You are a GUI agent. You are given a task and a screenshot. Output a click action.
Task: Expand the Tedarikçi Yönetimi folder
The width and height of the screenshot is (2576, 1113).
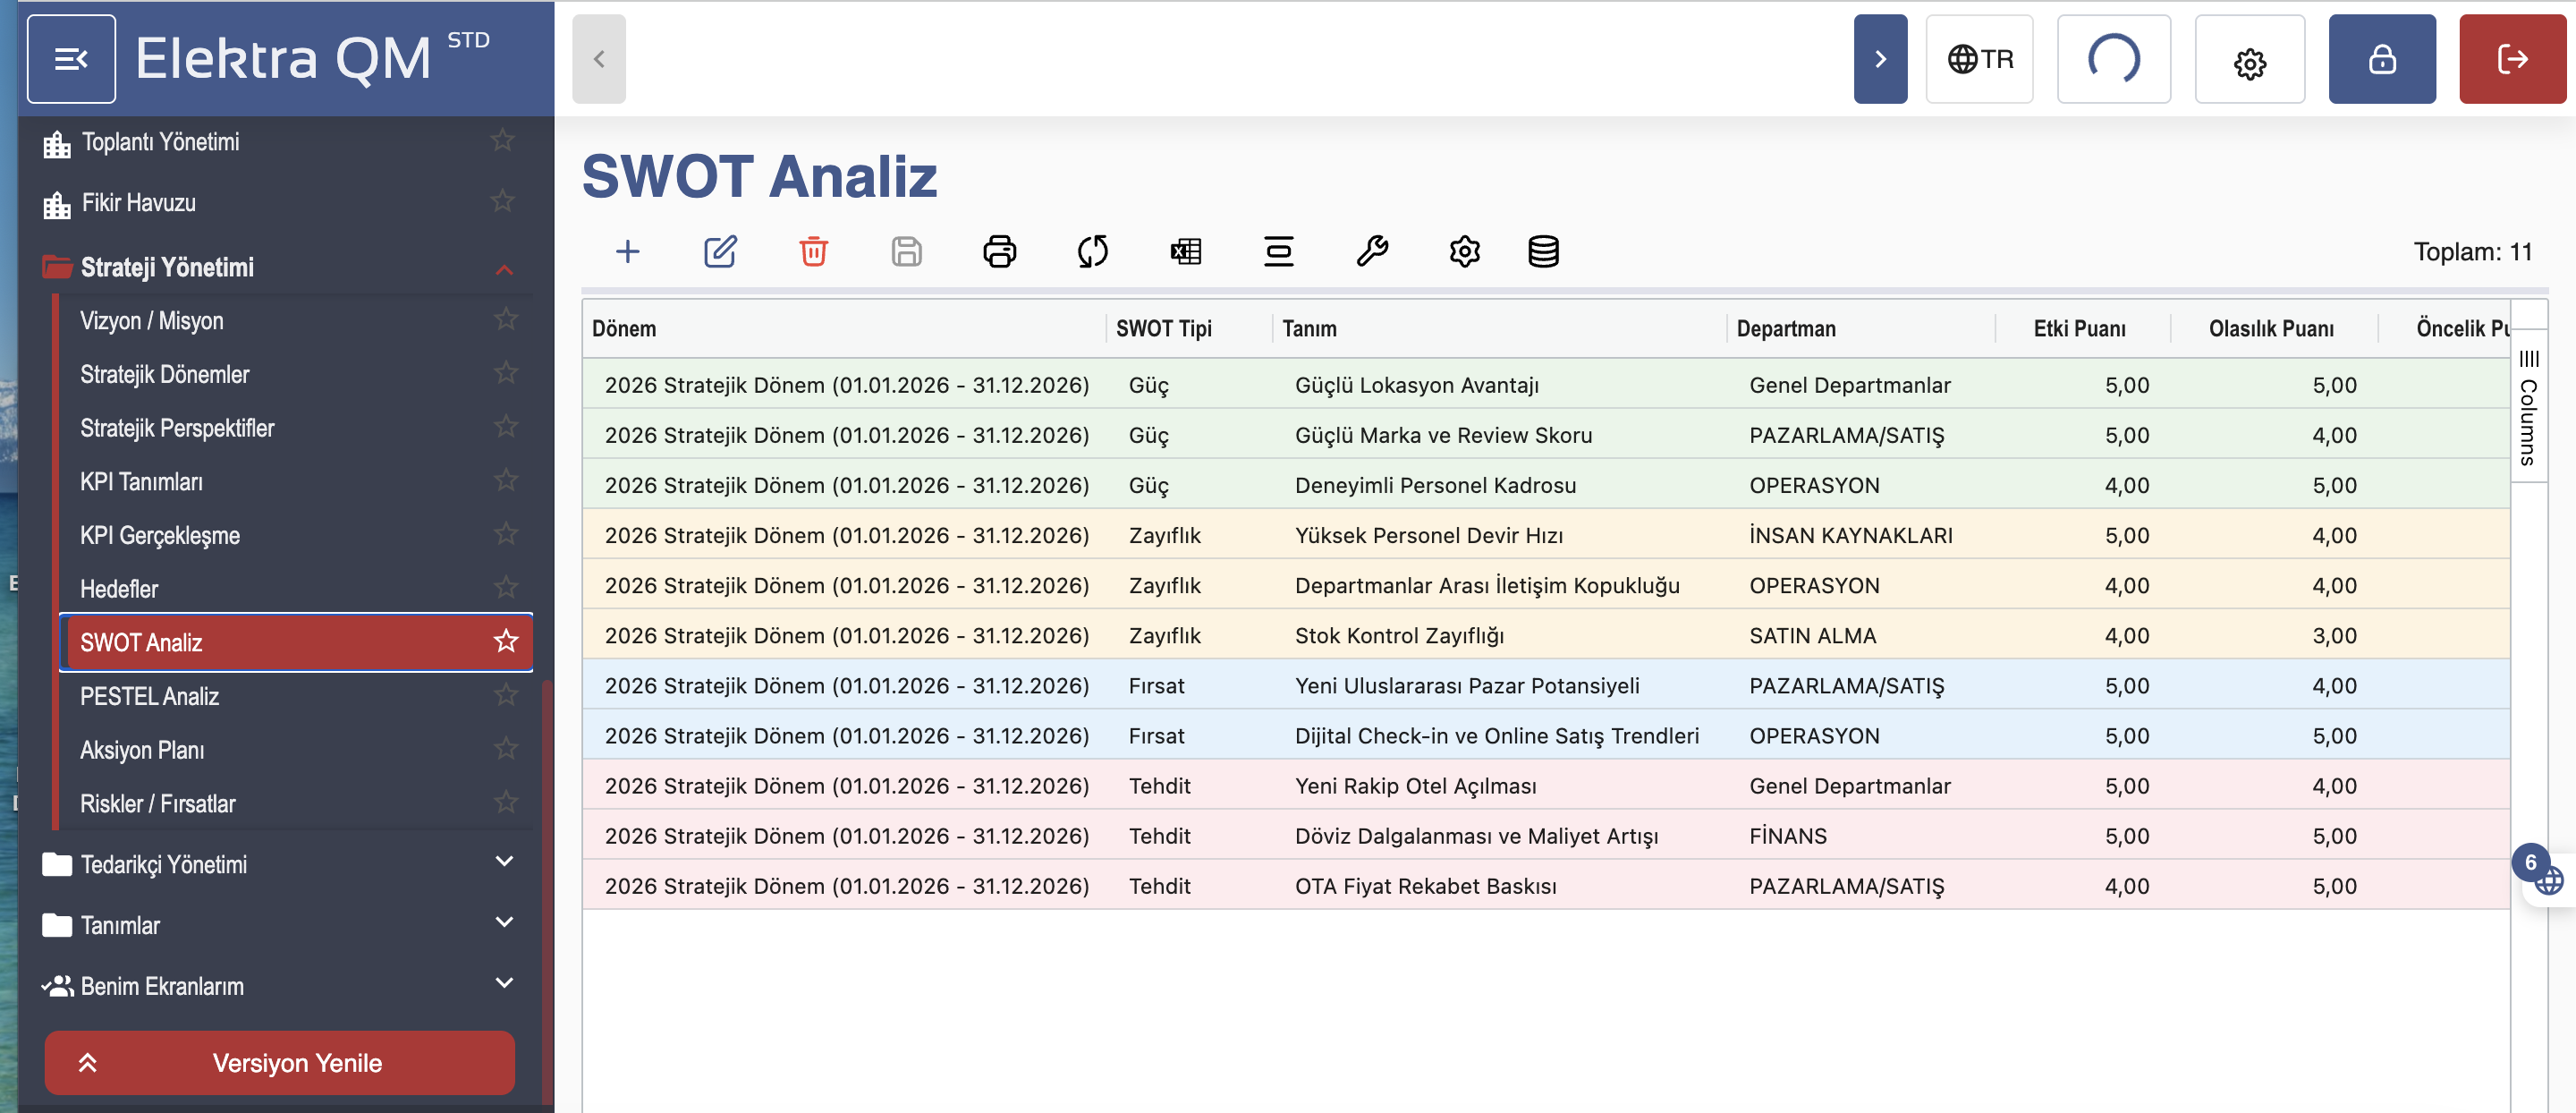(x=504, y=862)
